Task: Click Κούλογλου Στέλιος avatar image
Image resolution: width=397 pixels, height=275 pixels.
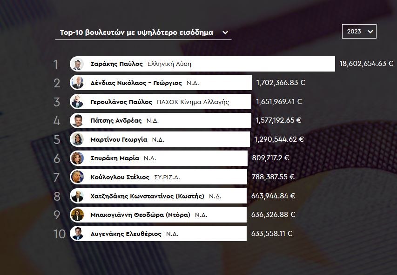Action: point(77,177)
